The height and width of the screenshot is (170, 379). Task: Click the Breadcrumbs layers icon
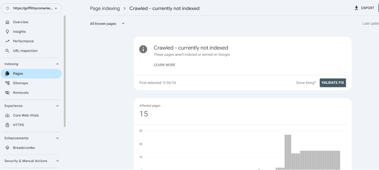[x=7, y=148]
